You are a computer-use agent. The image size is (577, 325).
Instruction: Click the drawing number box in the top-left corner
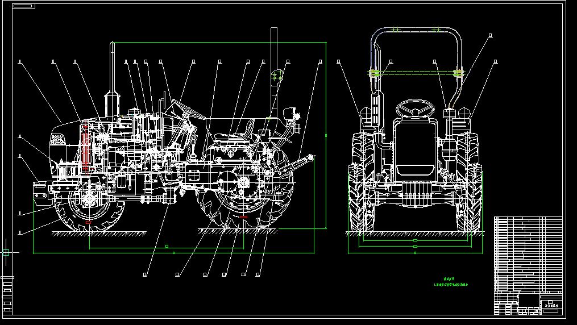click(x=23, y=6)
